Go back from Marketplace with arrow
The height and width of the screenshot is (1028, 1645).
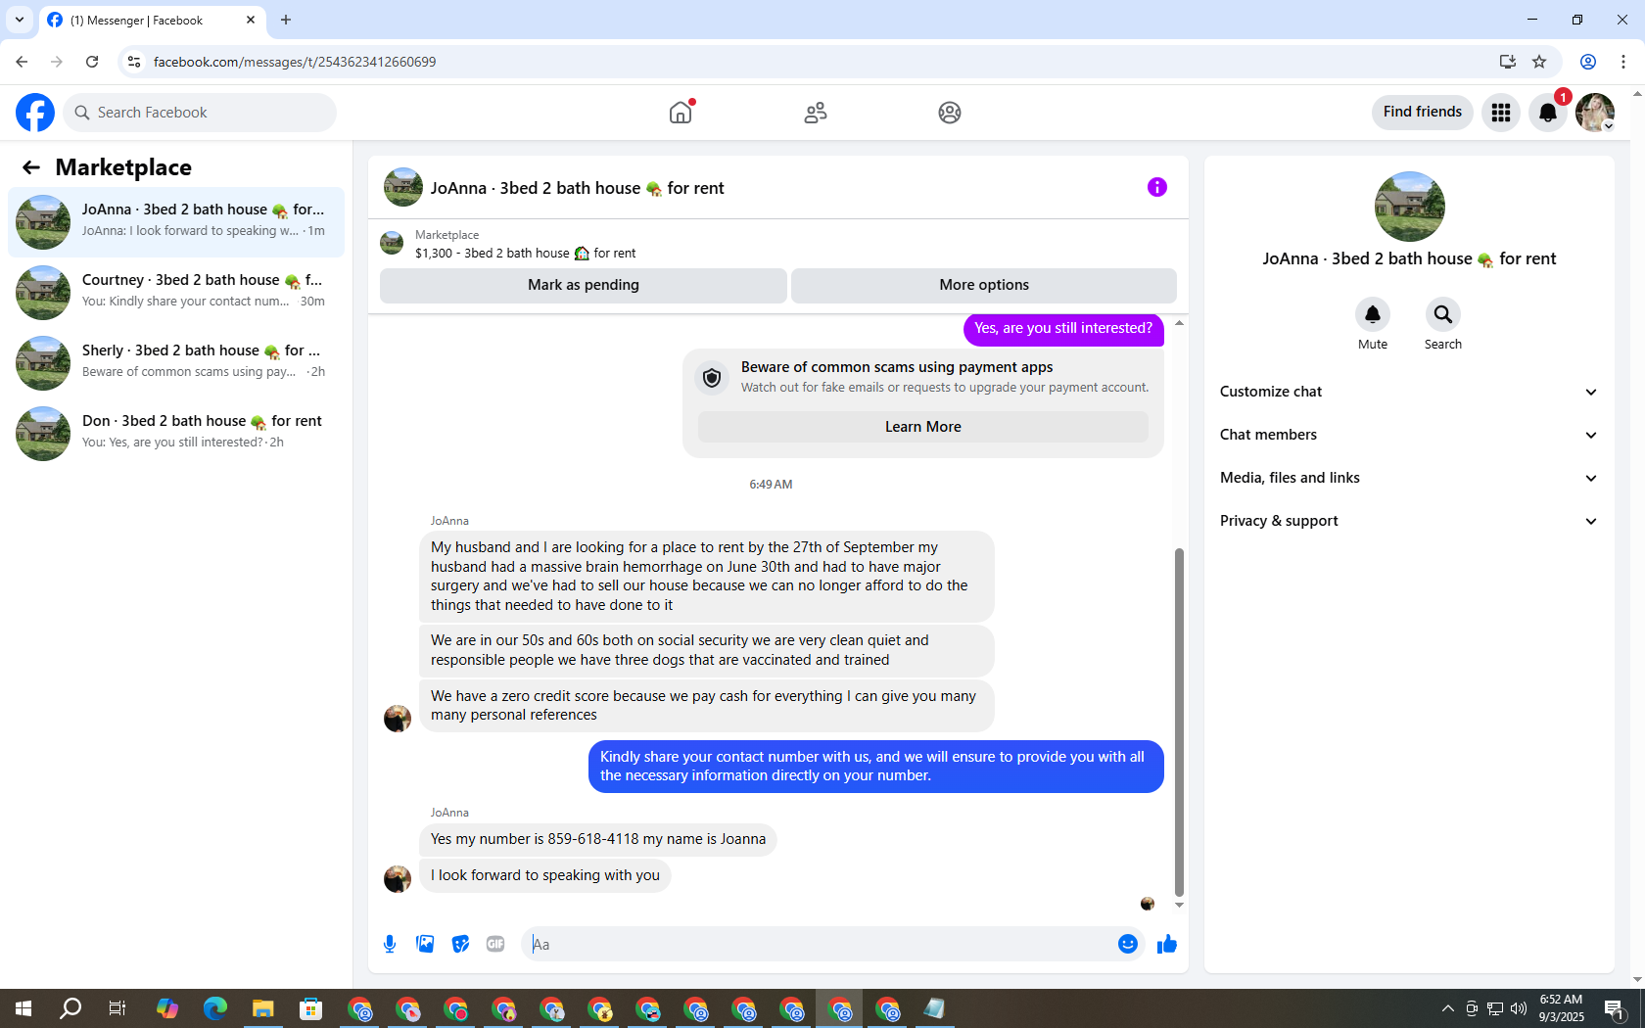[x=31, y=167]
